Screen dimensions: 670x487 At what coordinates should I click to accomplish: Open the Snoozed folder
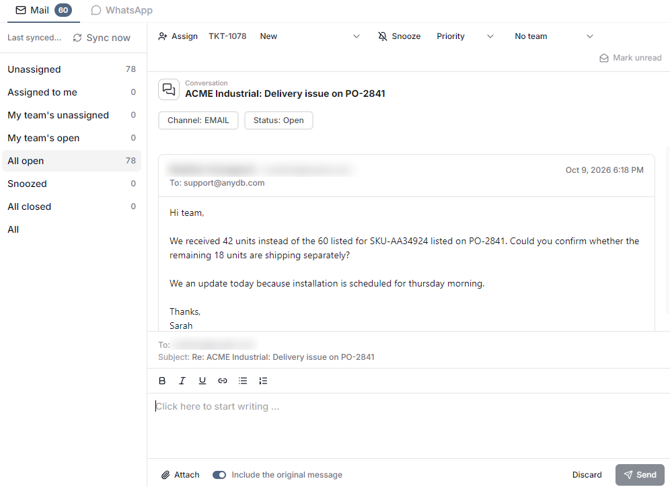point(71,184)
